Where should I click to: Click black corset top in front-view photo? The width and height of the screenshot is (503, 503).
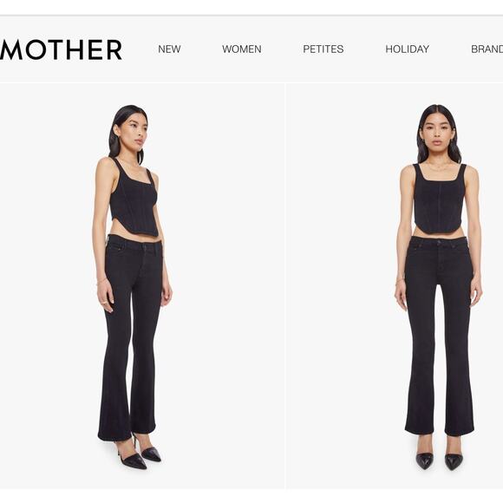439,199
